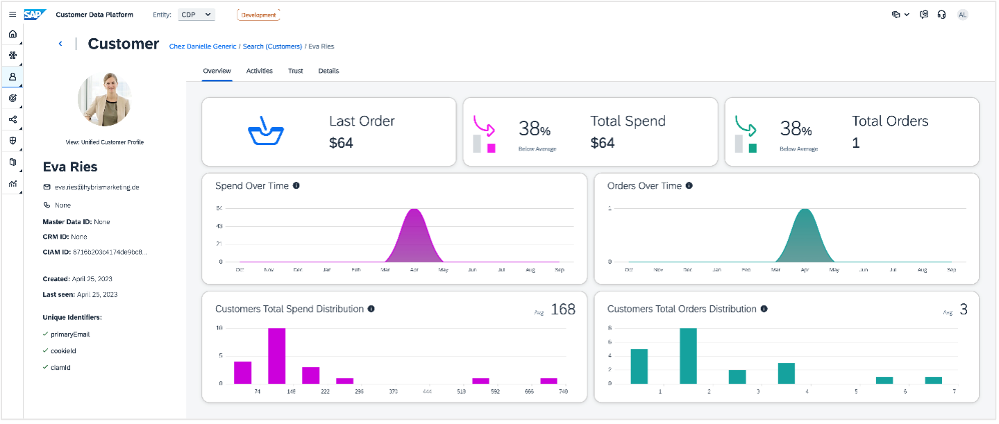The width and height of the screenshot is (999, 424).
Task: Click the CRM ID: None text
Action: pyautogui.click(x=65, y=237)
